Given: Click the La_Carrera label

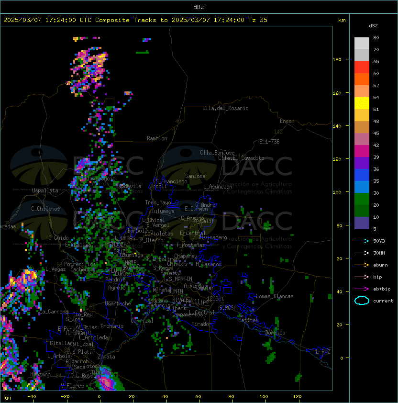Looking at the screenshot, I should point(54,312).
